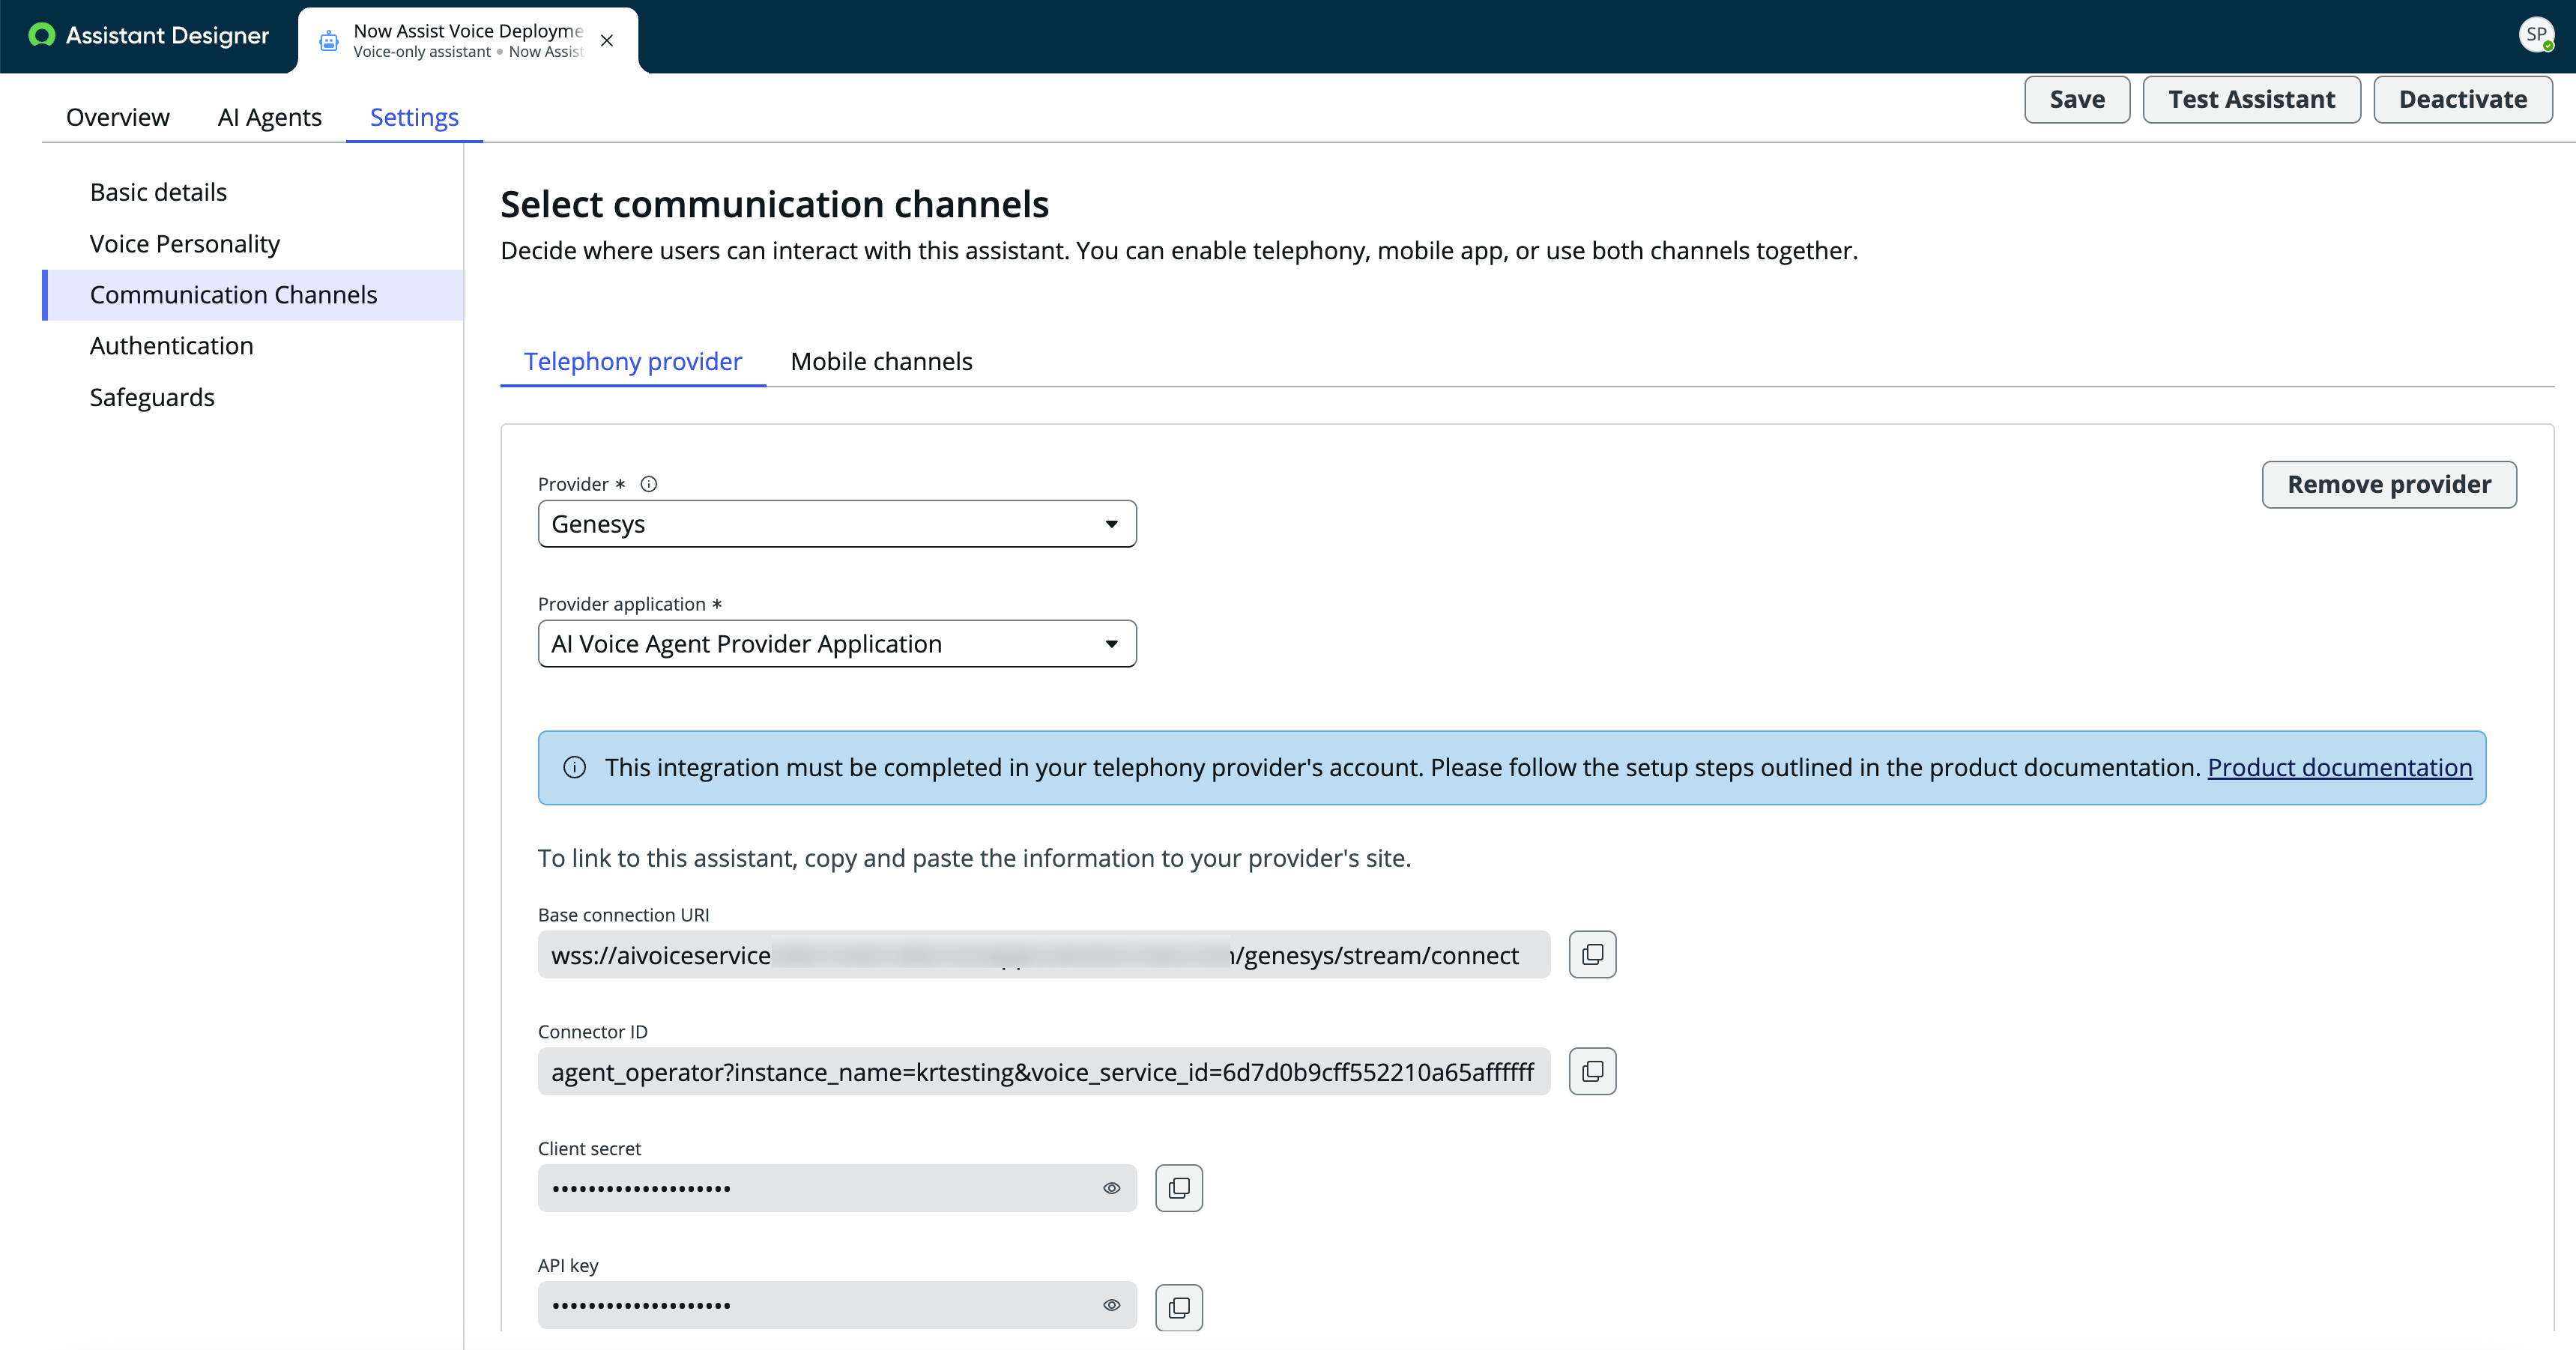Click the API key masked field
This screenshot has height=1350, width=2576.
pyautogui.click(x=837, y=1305)
